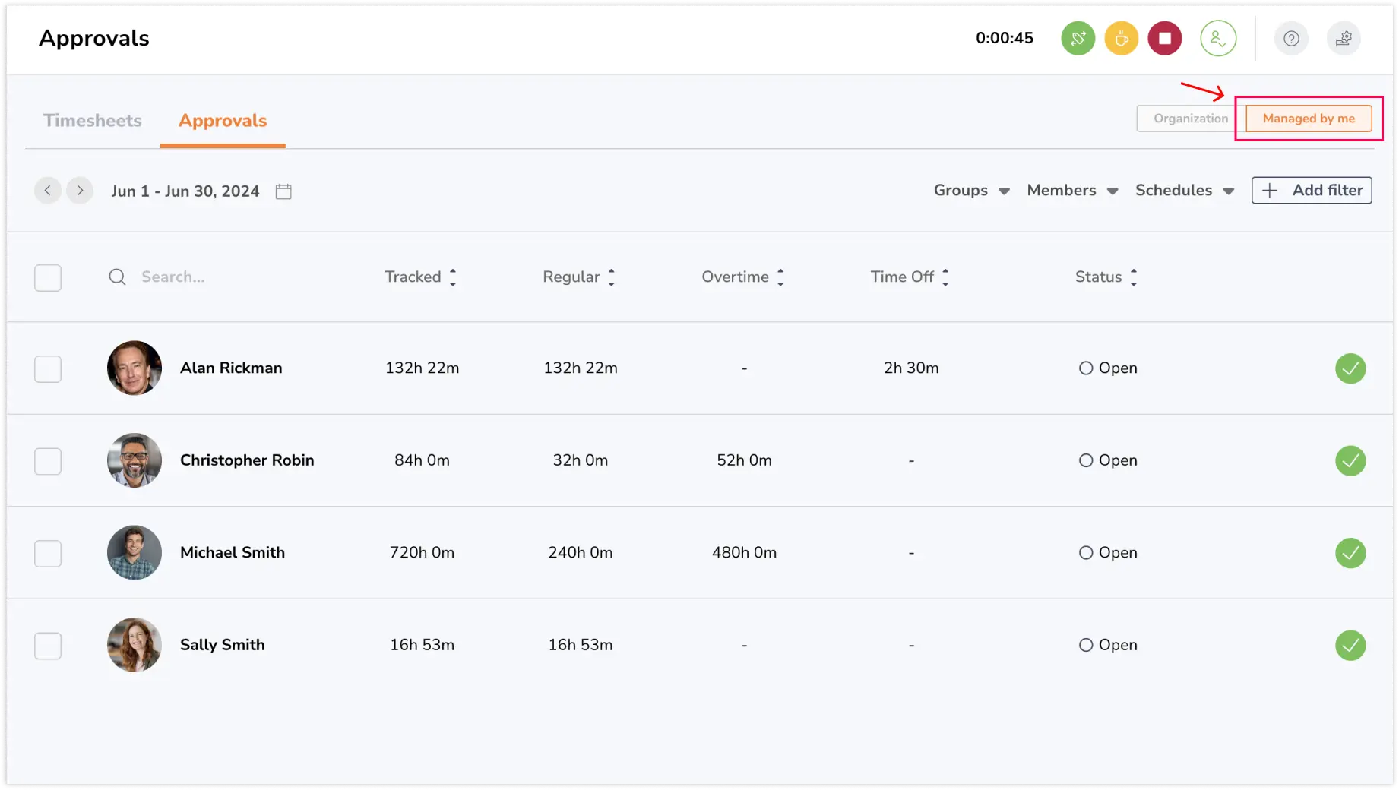
Task: Open the Jun 1 - Jun 30, 2024 date range
Action: [x=185, y=191]
